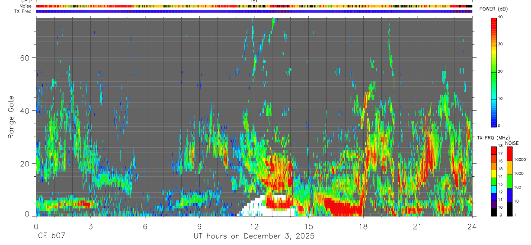Click the 15 label on the TX FRQ scale
Image resolution: width=531 pixels, height=245 pixels.
point(500,169)
